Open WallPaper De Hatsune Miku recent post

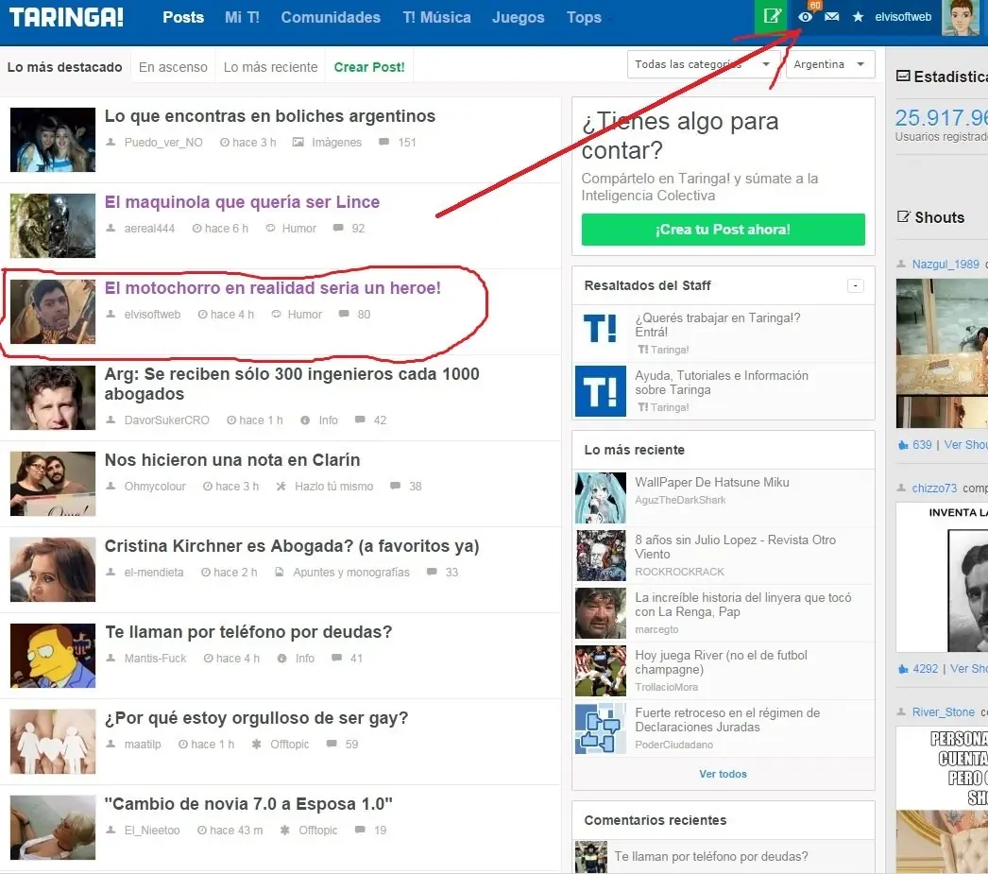point(712,482)
